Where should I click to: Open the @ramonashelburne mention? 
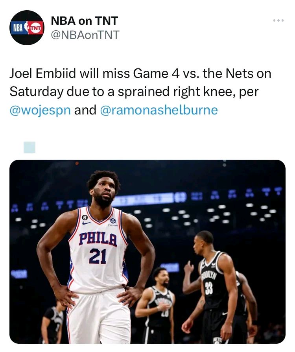point(159,110)
